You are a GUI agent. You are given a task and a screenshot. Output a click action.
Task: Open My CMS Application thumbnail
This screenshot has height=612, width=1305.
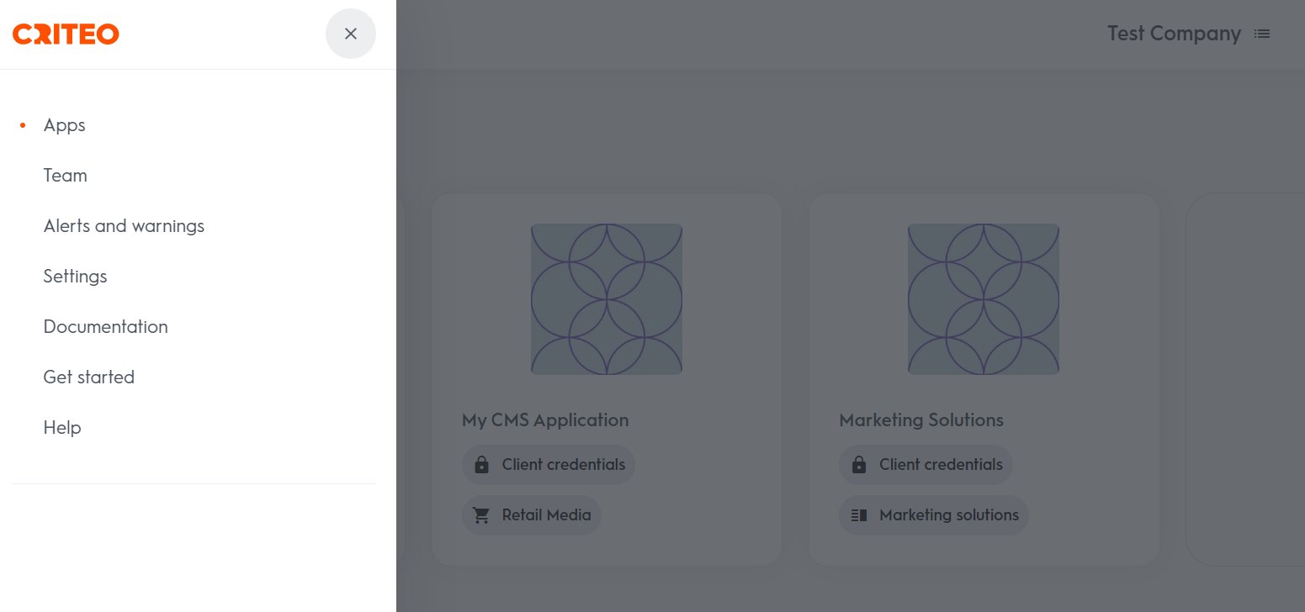pos(607,299)
